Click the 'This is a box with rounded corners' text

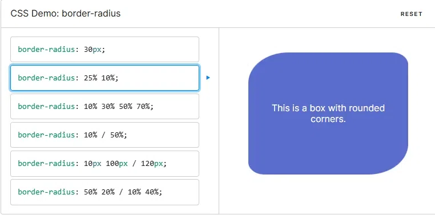click(328, 113)
